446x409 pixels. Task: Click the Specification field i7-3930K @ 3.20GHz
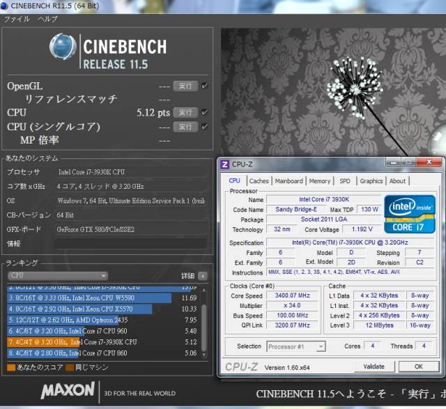pyautogui.click(x=350, y=242)
